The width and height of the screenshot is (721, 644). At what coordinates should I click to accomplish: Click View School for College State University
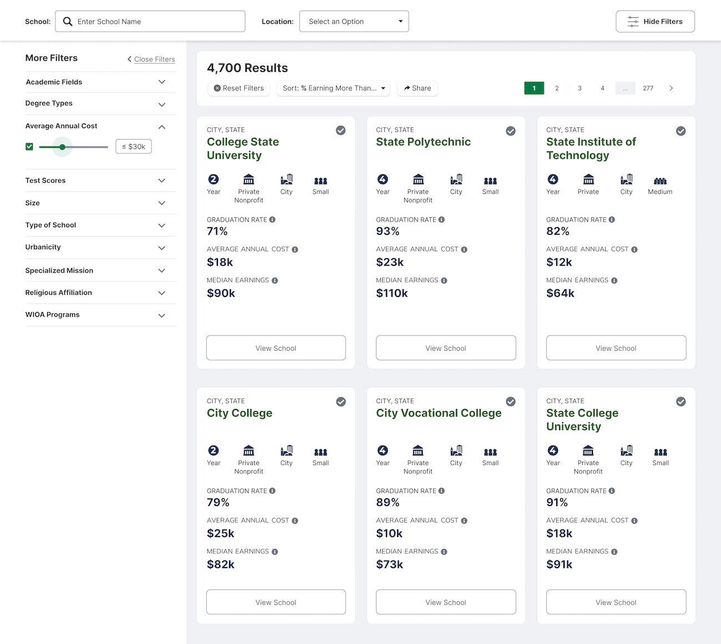pyautogui.click(x=276, y=348)
